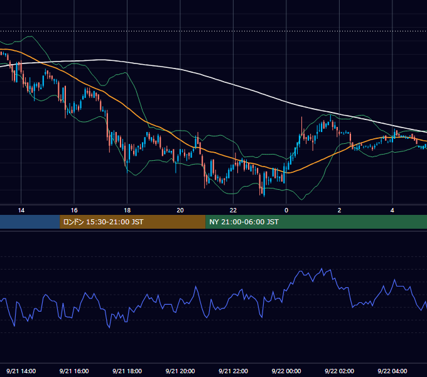Viewport: 427px width, 377px height.
Task: Click the 9/21 22:00 time label
Action: coord(234,371)
